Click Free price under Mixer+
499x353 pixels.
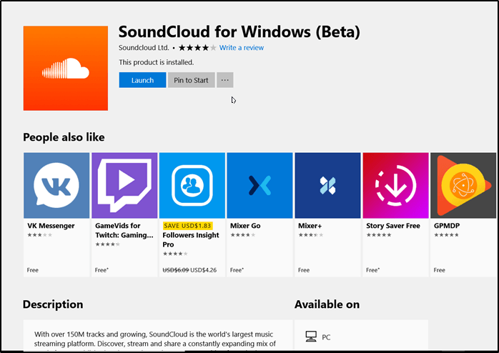click(304, 270)
